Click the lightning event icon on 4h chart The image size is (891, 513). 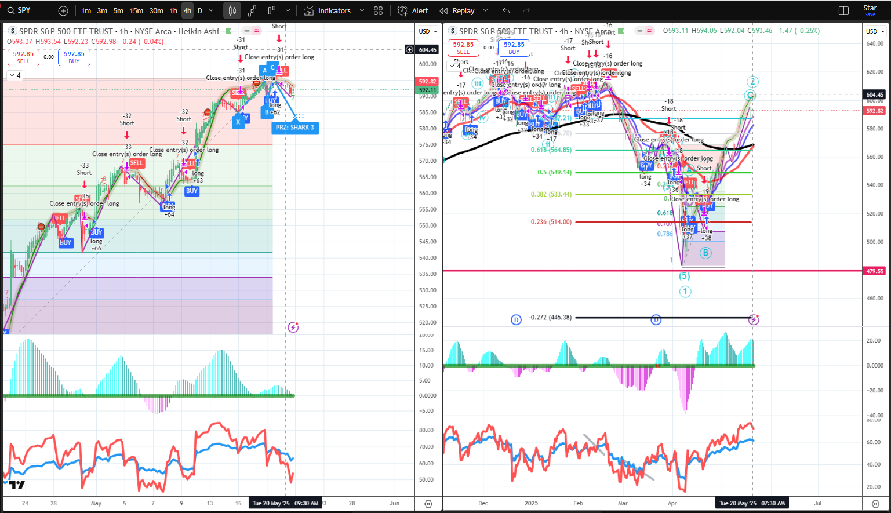[x=754, y=319]
